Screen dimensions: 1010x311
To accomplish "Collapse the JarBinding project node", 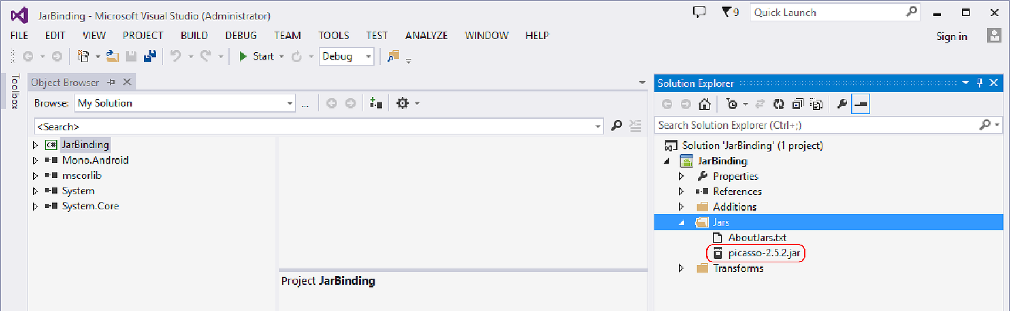I will click(x=666, y=161).
